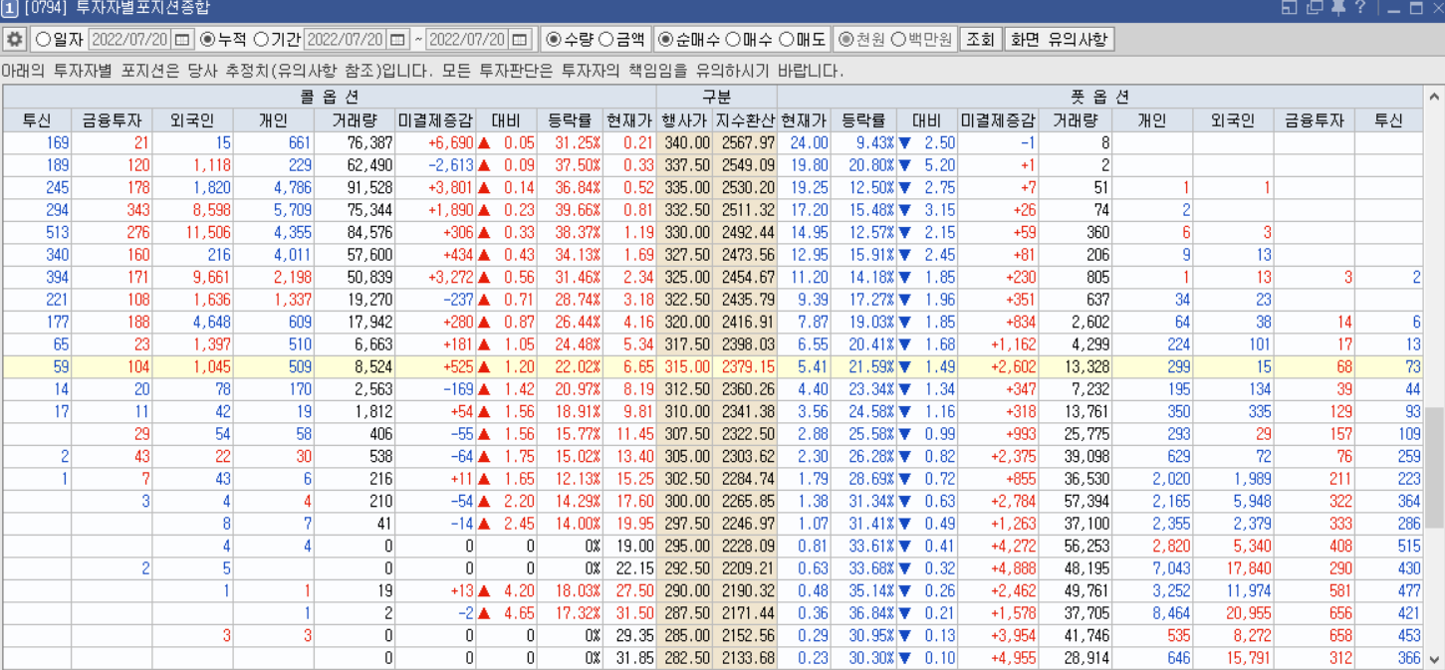Click call open interest change -2,613
The width and height of the screenshot is (1445, 670).
(x=435, y=165)
